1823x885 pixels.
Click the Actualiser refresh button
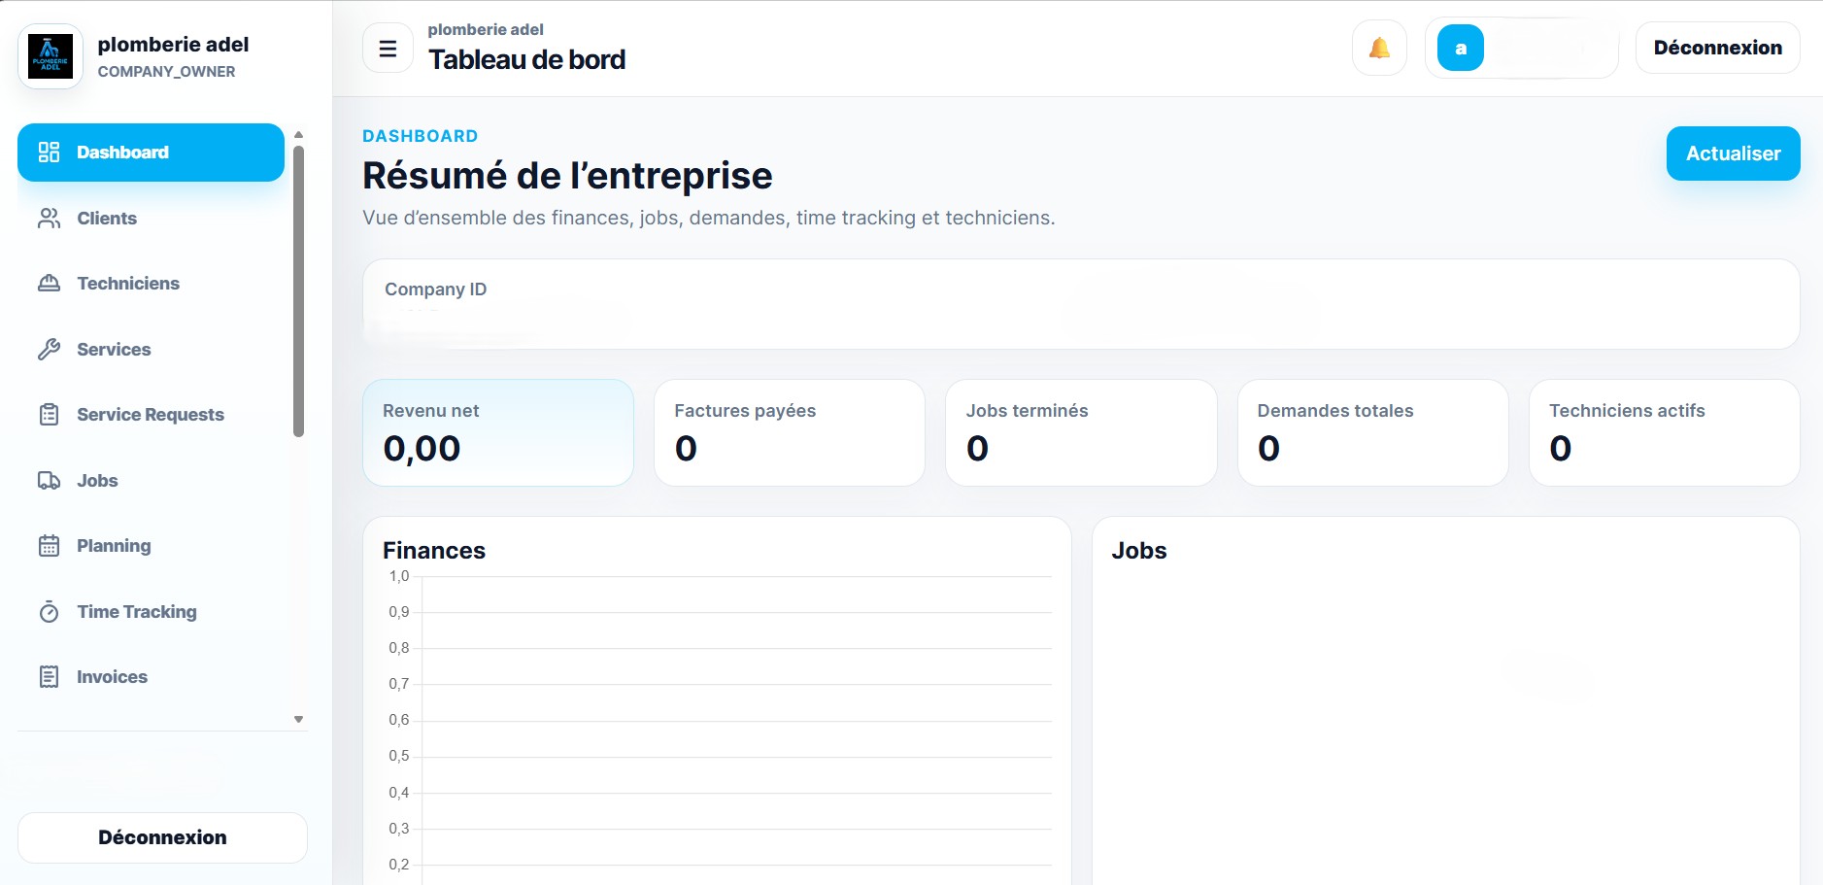tap(1733, 153)
